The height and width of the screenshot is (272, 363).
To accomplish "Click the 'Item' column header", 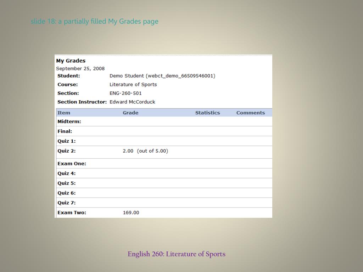I will (64, 113).
